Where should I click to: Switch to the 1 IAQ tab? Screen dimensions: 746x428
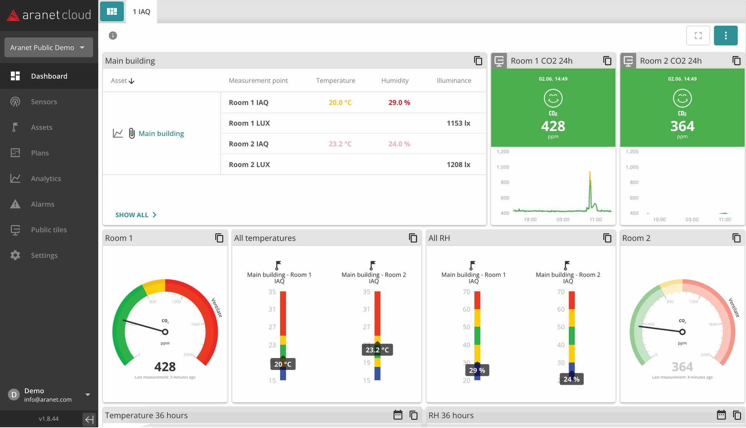(141, 12)
